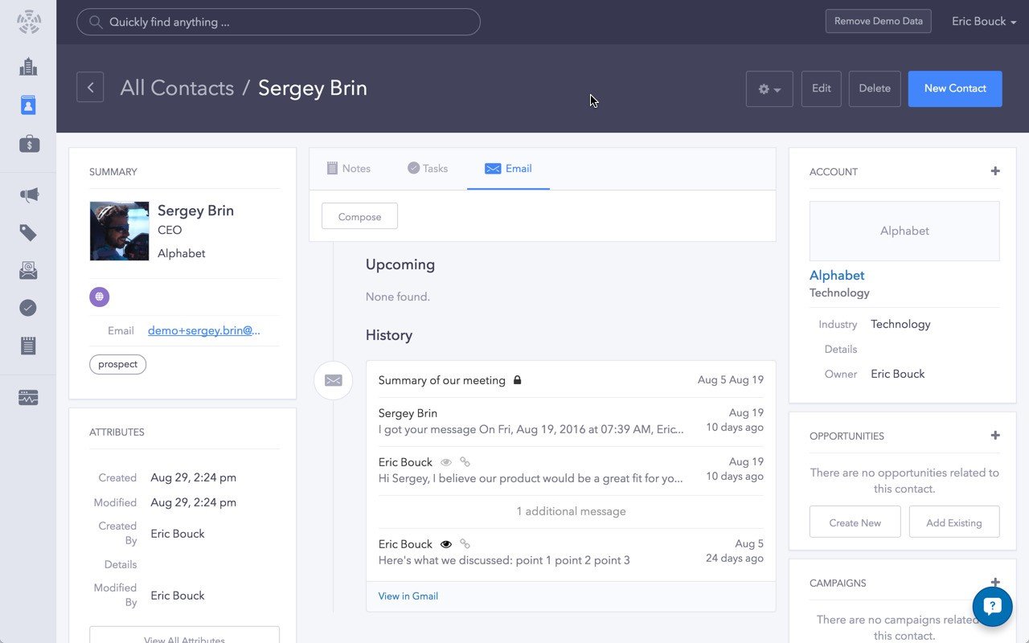1029x643 pixels.
Task: Delete this contact
Action: (874, 88)
